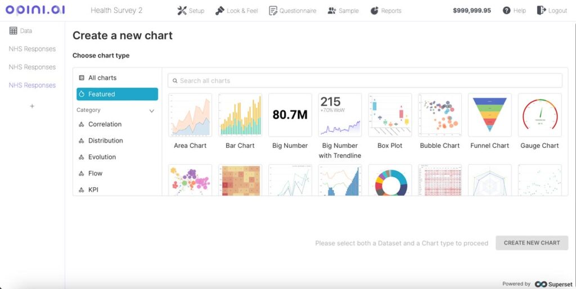Click the Help question mark icon

(507, 10)
